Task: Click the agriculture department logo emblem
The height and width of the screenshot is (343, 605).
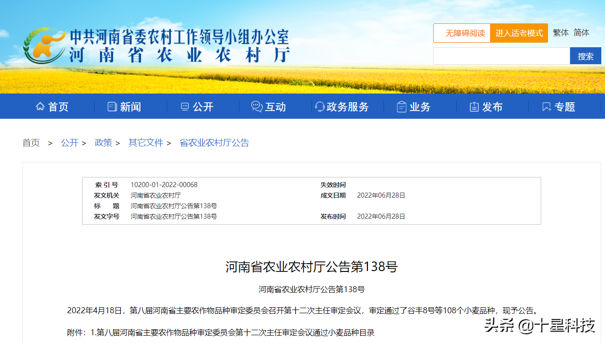Action: pyautogui.click(x=43, y=45)
